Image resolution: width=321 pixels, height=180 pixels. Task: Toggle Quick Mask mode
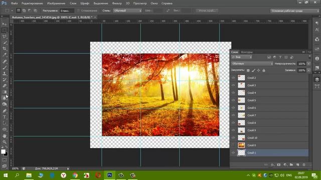pyautogui.click(x=5, y=160)
